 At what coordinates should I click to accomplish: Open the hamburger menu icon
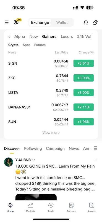pos(7,22)
